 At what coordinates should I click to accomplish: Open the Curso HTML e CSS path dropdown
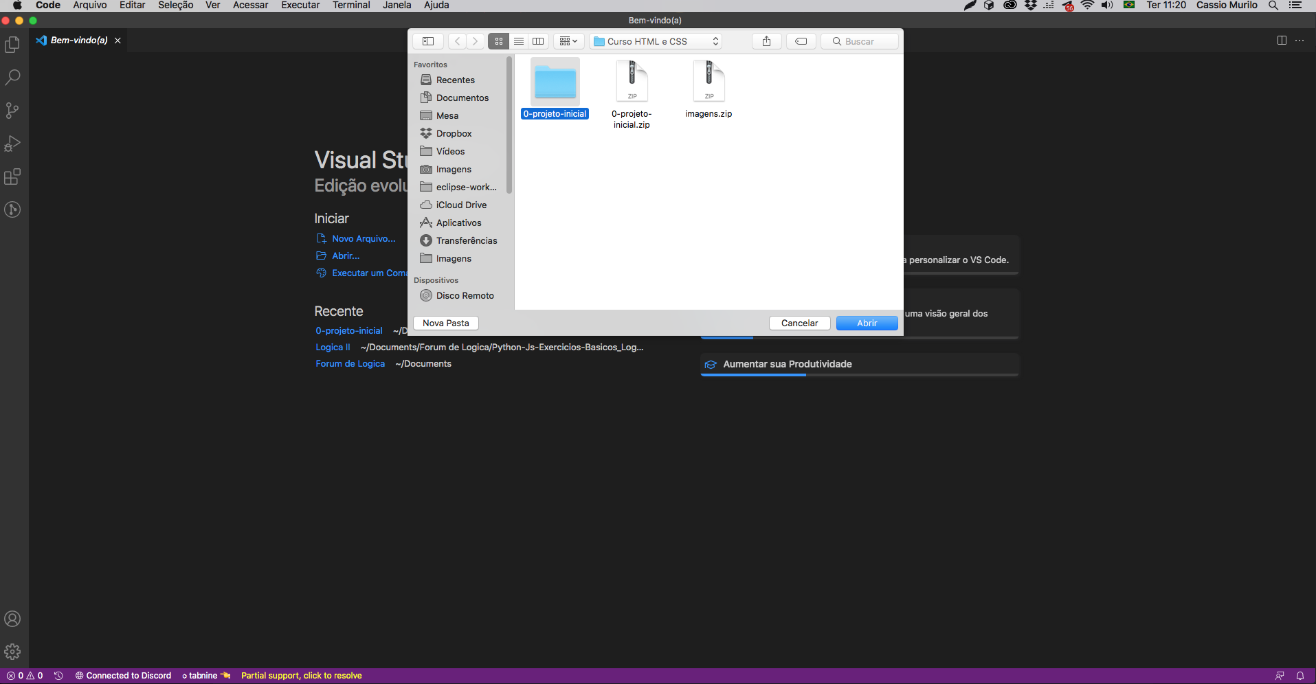point(656,41)
